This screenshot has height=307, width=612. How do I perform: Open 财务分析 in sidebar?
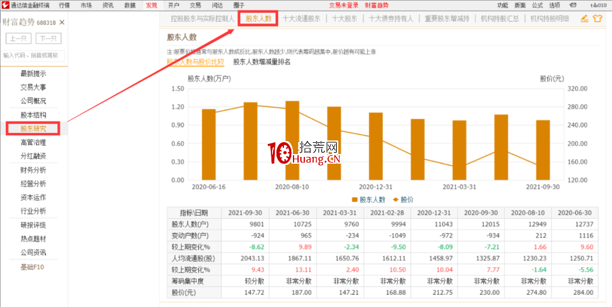coord(33,170)
